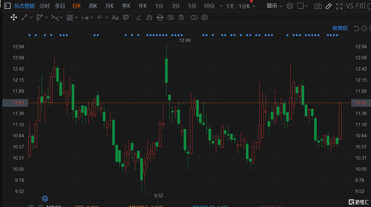Switch to the 月K tab
This screenshot has width=371, height=207.
[x=109, y=6]
